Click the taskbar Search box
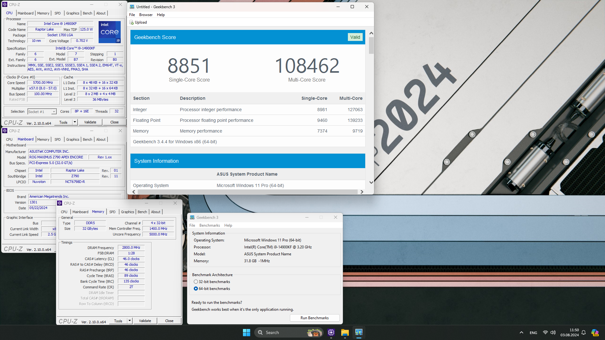This screenshot has height=340, width=605. [x=289, y=332]
